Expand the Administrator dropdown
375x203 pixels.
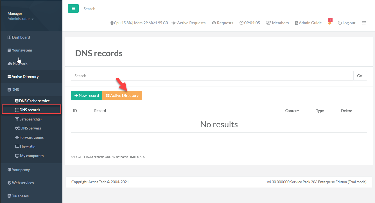(x=21, y=19)
